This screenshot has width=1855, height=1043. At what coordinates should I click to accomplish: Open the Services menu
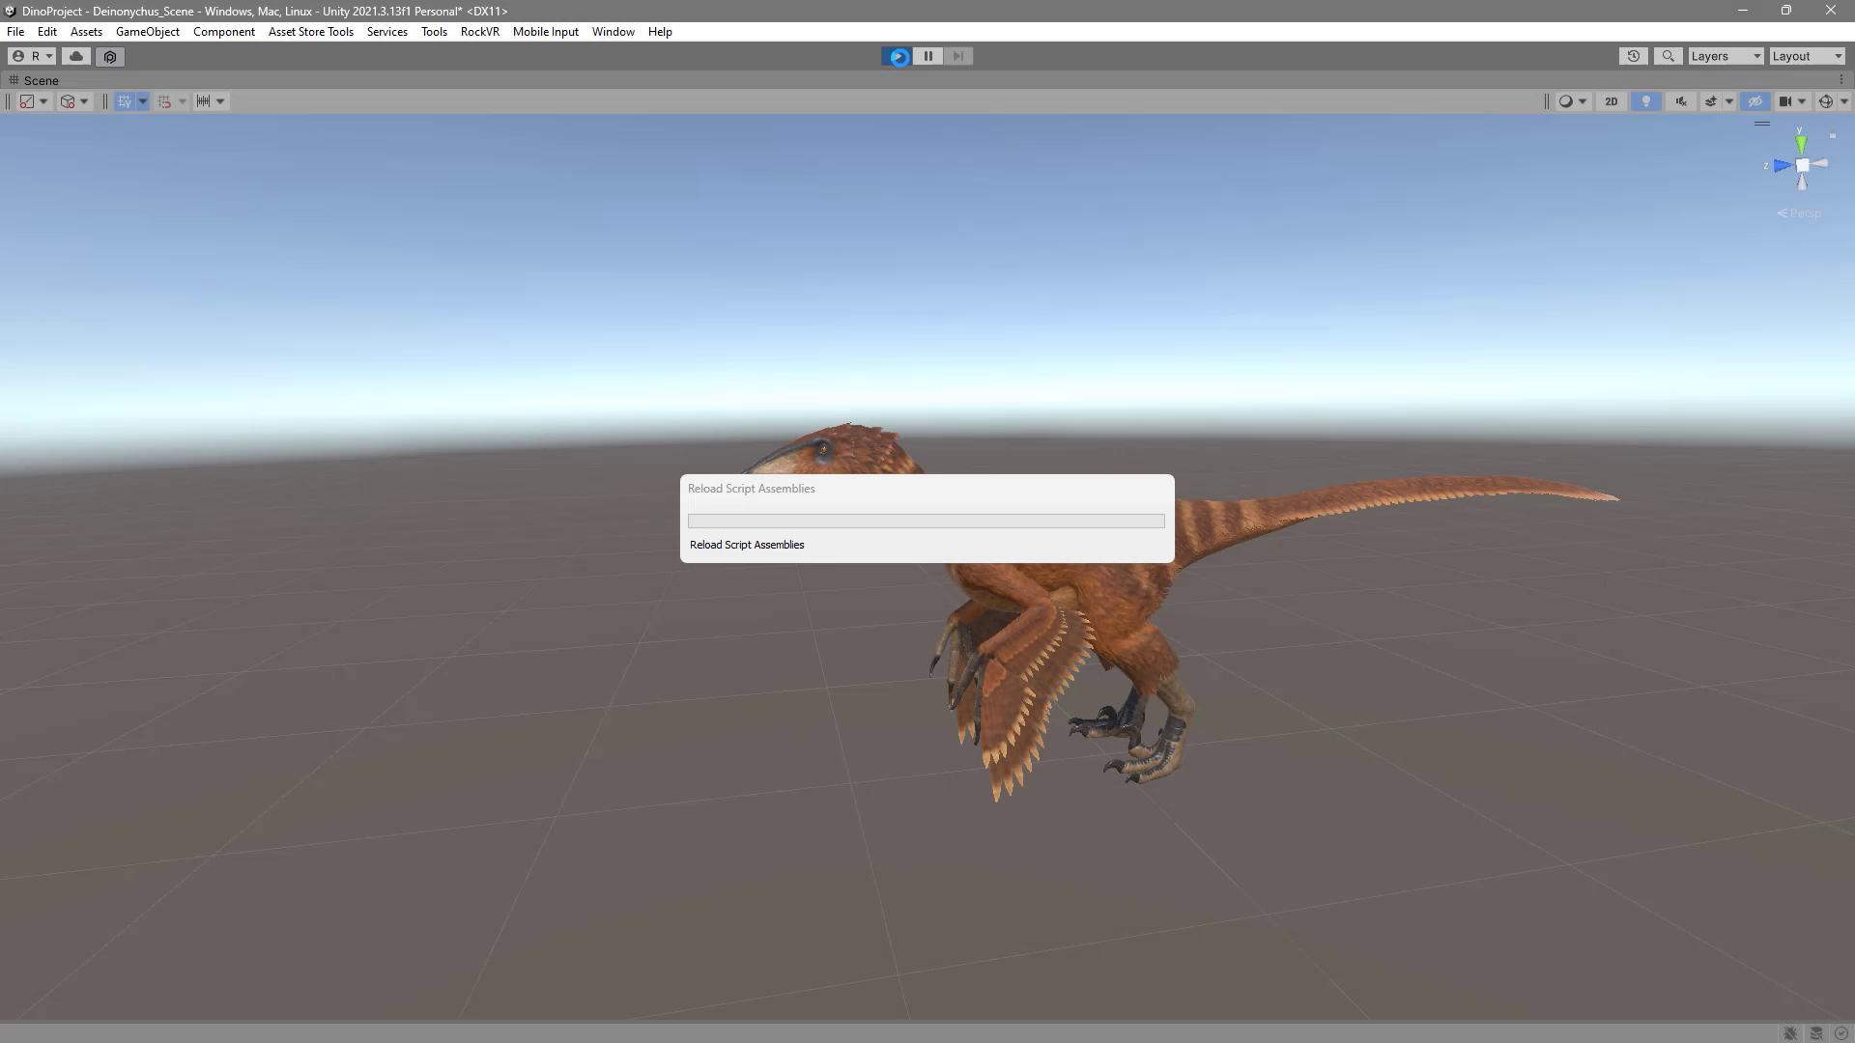[387, 31]
